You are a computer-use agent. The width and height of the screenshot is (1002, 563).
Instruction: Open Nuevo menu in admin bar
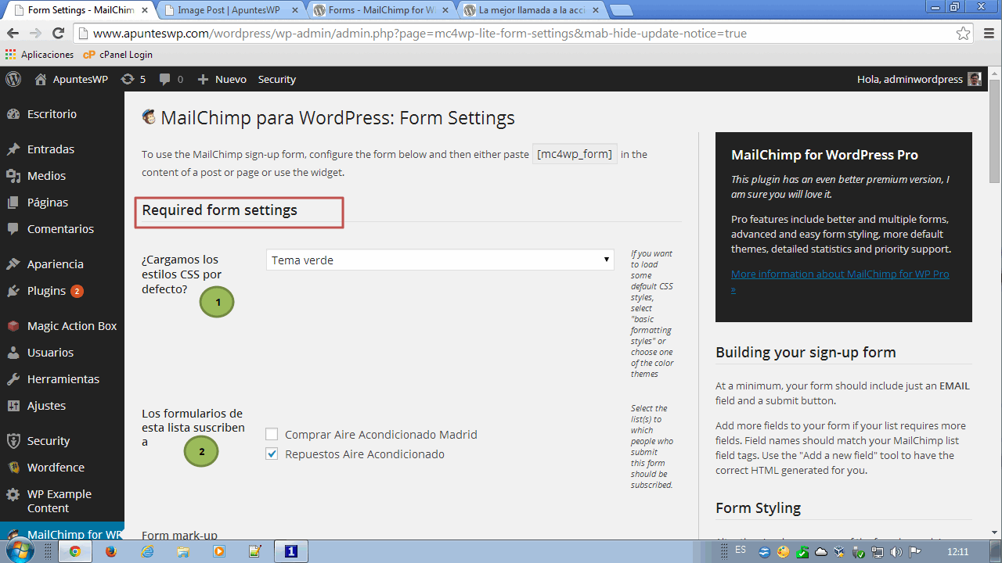(222, 79)
